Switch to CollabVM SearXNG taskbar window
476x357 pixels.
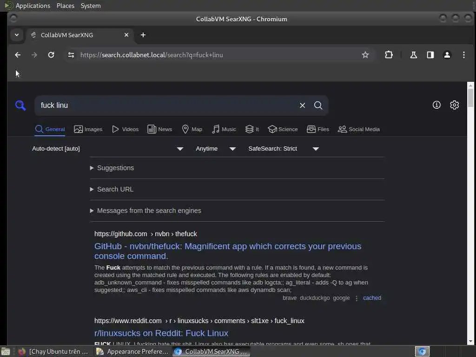point(212,351)
